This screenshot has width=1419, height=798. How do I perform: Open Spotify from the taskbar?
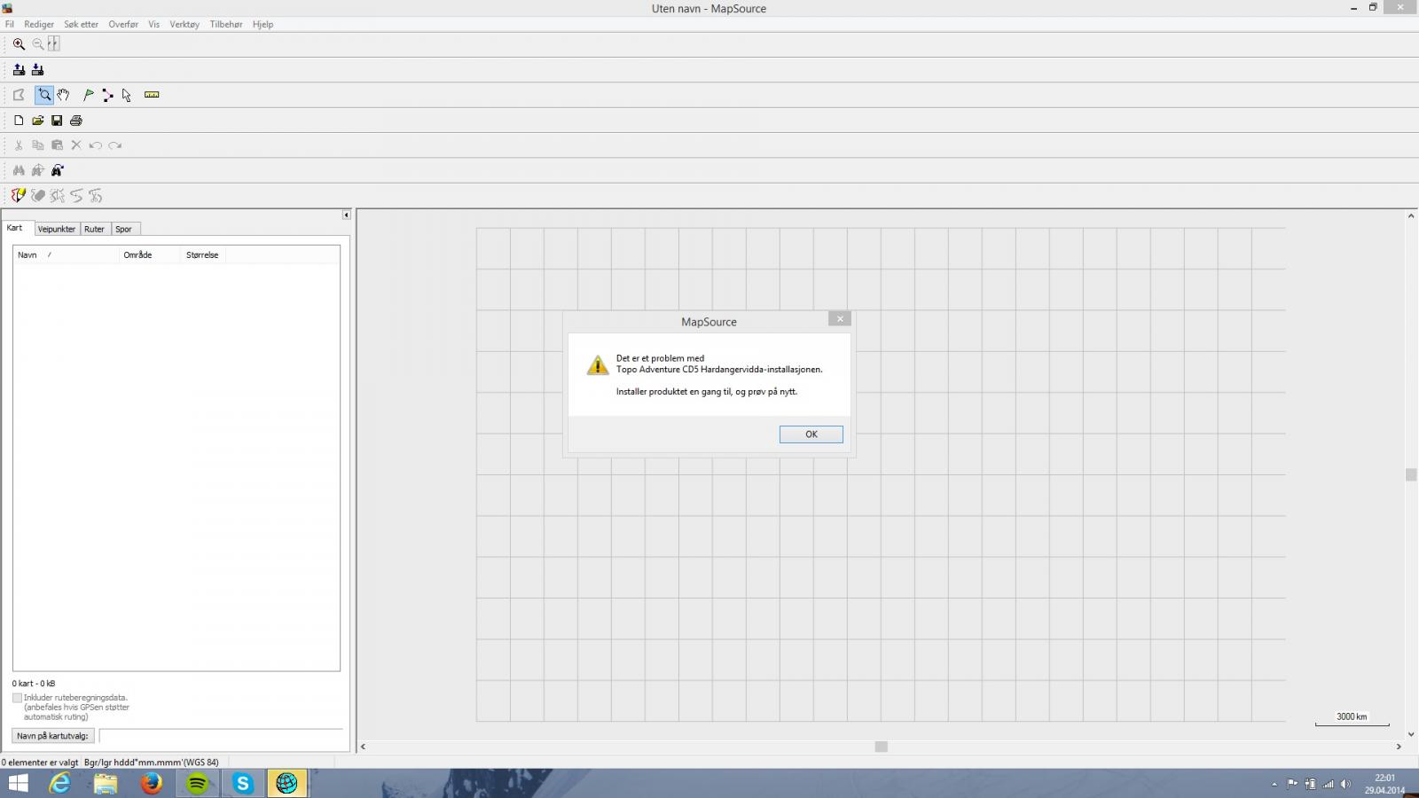click(197, 783)
